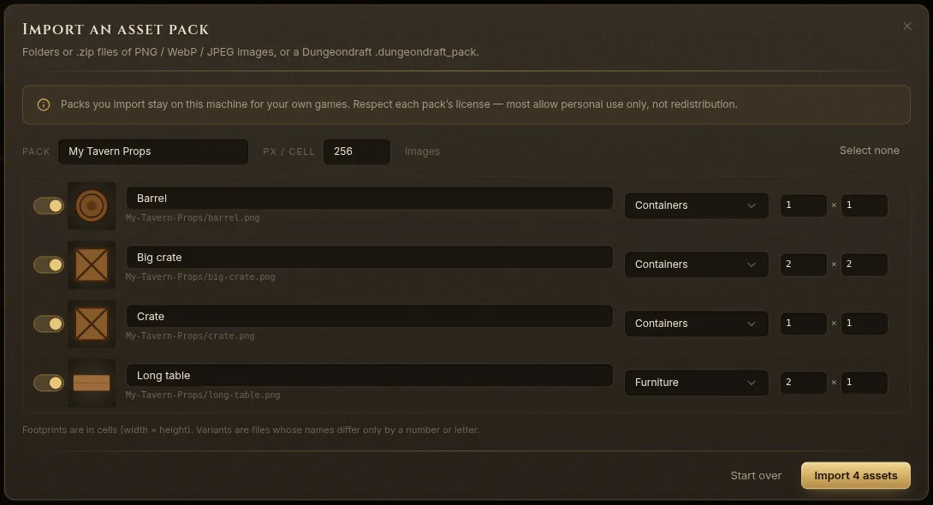Click the Import an asset pack title

click(116, 29)
